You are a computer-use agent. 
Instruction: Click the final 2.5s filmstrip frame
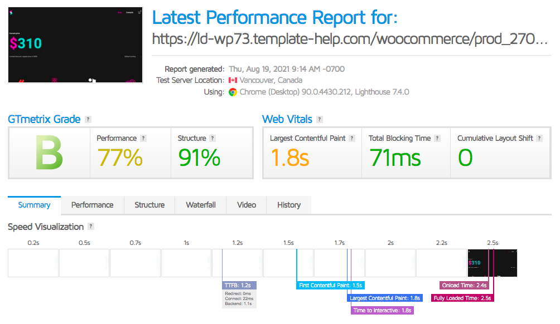[492, 263]
